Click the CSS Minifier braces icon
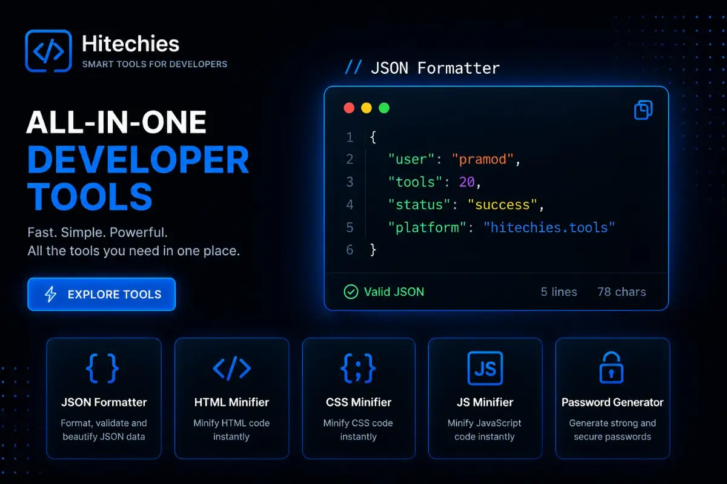 (x=359, y=368)
